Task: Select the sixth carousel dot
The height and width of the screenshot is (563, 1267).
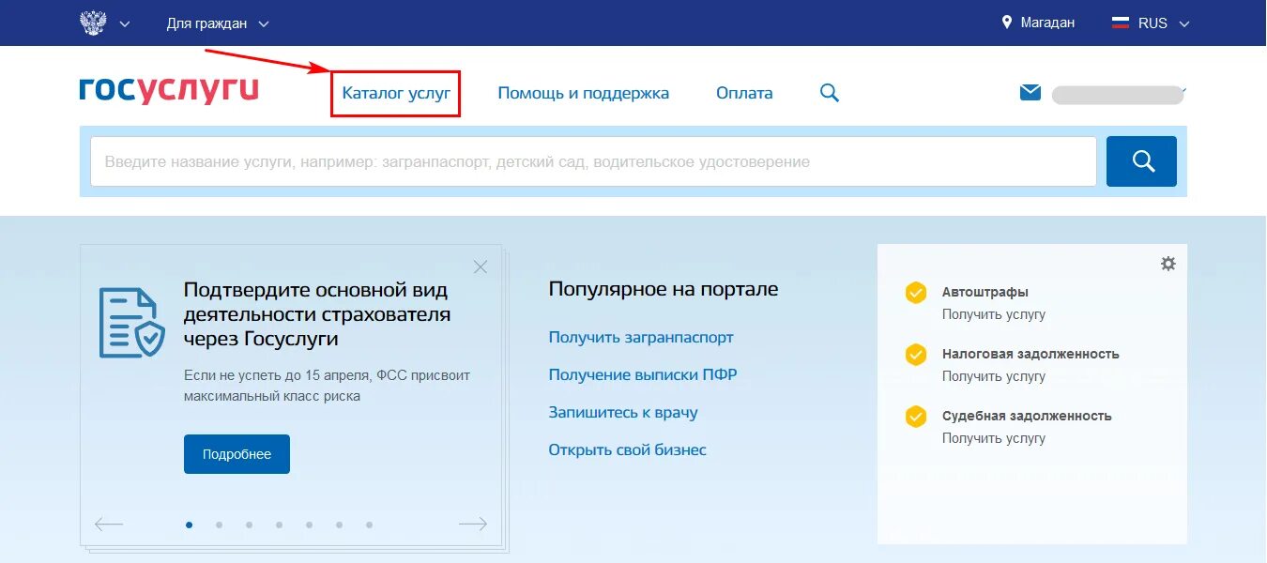Action: point(340,525)
